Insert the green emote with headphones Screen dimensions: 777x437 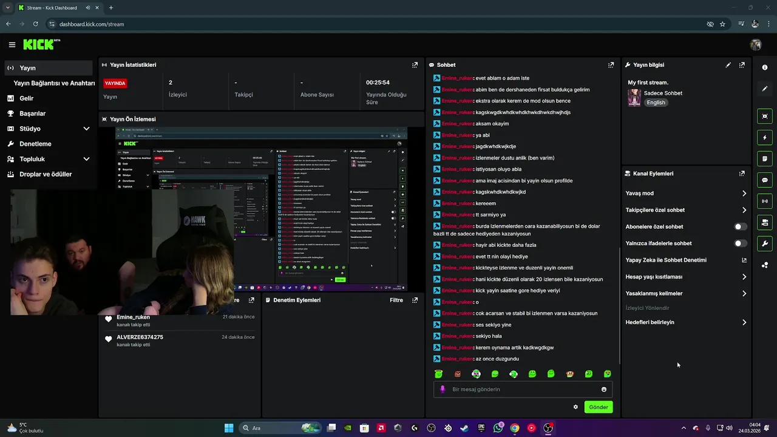click(514, 374)
